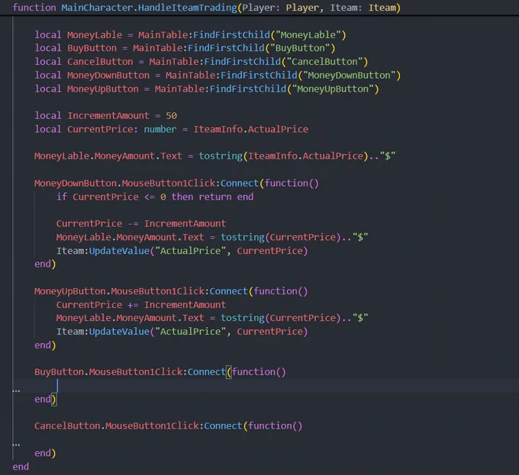Click the CancelButton variable in its local declaration
This screenshot has width=519, height=475.
tap(100, 62)
